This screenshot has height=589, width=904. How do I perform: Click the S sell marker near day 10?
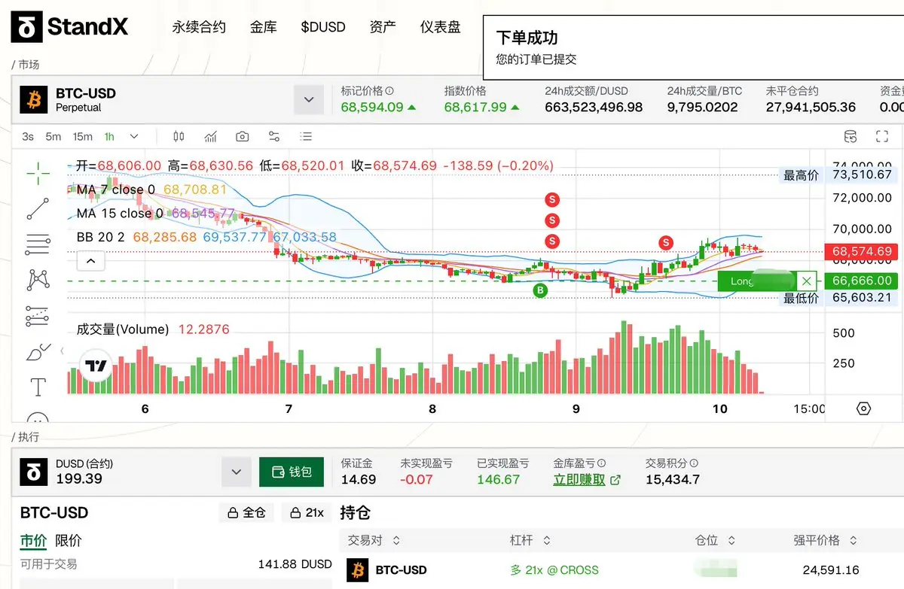pos(666,242)
